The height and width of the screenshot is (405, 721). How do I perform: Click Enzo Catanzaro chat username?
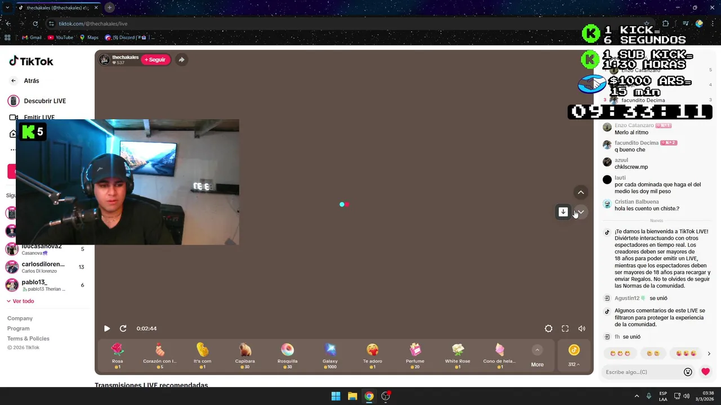pos(634,125)
